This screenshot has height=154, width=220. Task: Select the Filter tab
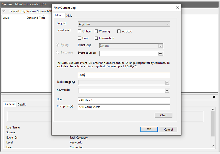click(x=58, y=15)
